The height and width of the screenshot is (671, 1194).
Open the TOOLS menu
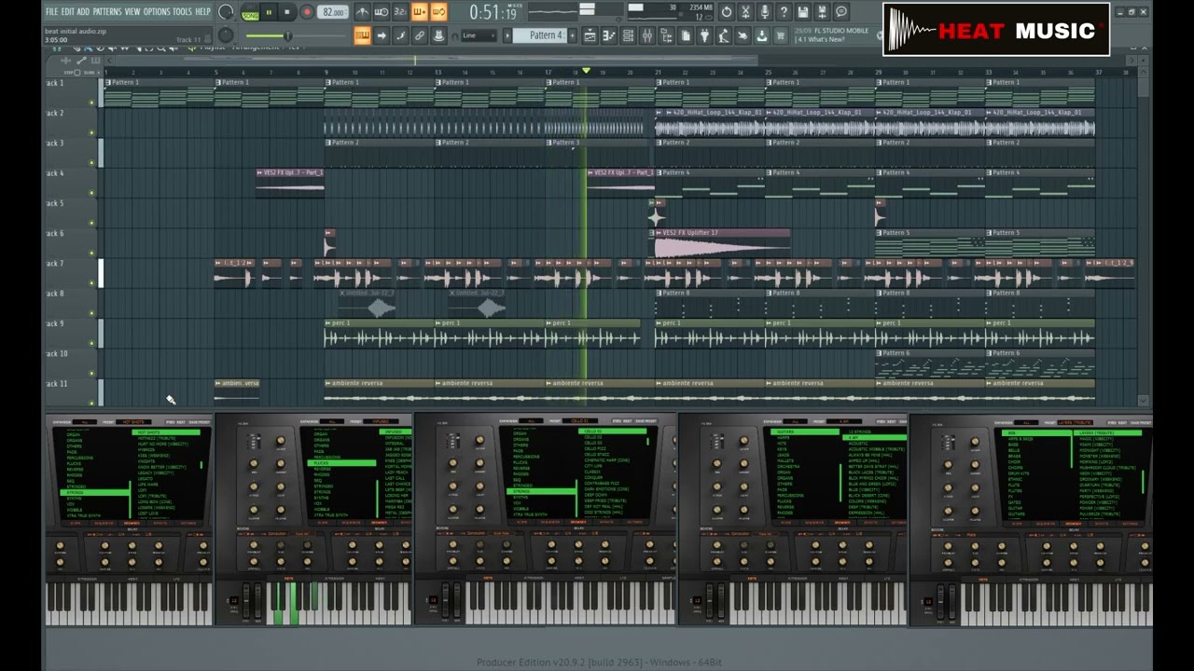pos(182,12)
